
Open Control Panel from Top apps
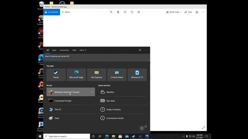(x=117, y=75)
